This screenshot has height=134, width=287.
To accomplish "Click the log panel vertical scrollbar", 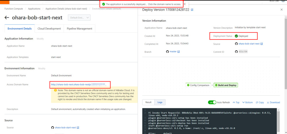I will pos(278,121).
